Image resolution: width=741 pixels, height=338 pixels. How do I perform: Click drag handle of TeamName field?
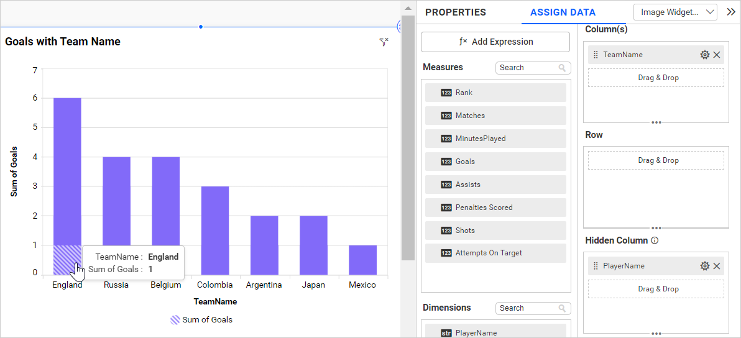coord(596,55)
